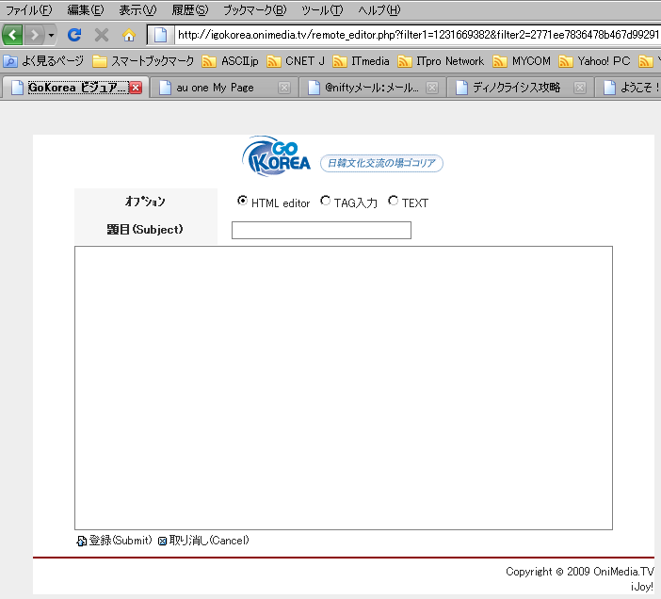Screen dimensions: 661x599
Task: Open the ITmedia bookmark feed
Action: tap(363, 61)
